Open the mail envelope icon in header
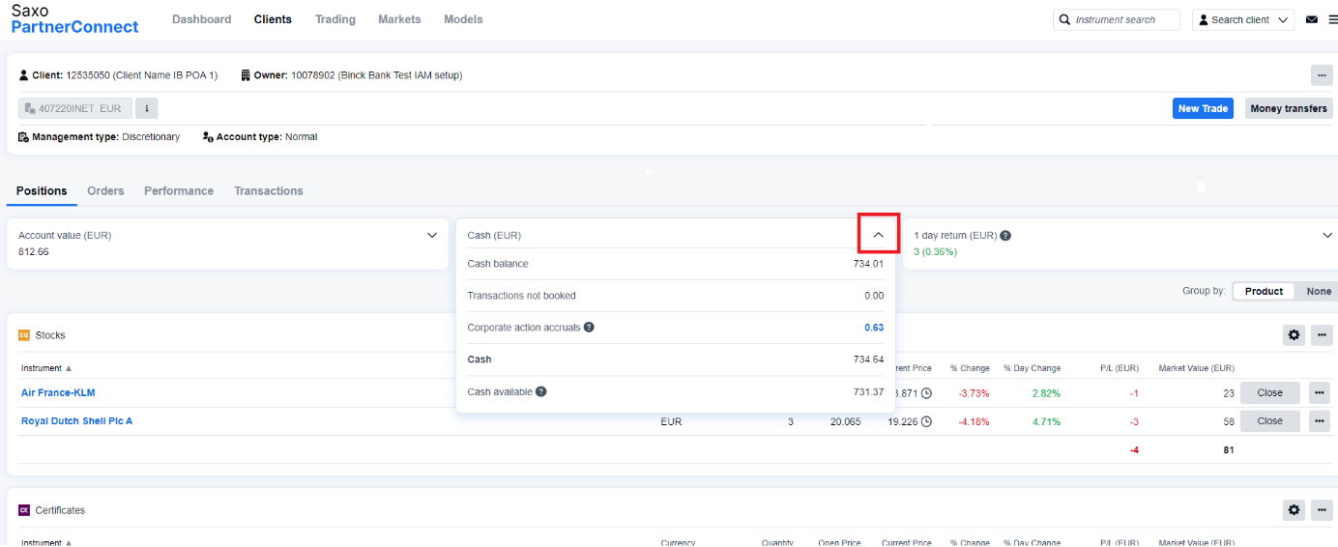 1312,19
